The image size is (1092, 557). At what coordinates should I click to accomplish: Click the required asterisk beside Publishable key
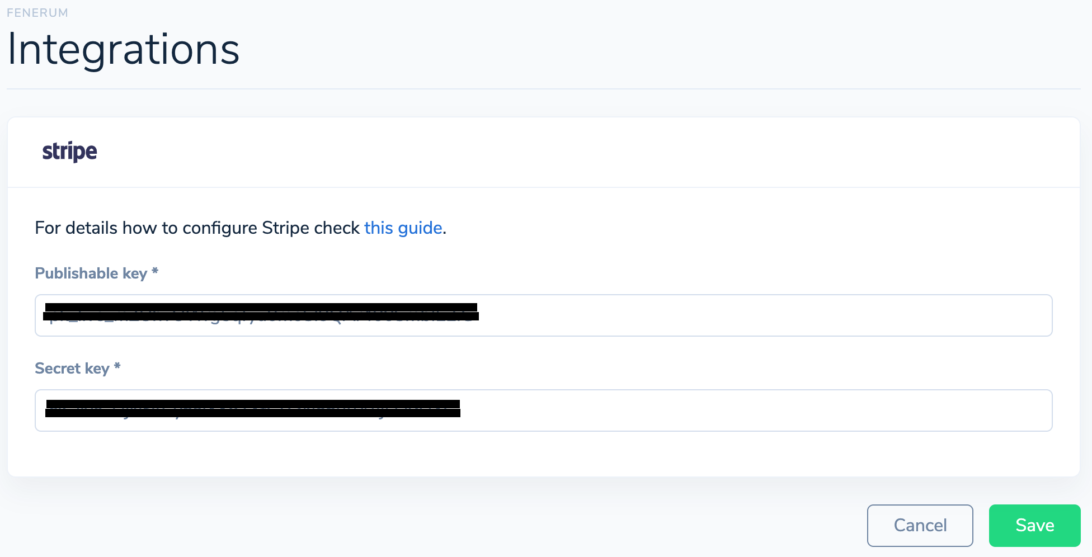(155, 271)
